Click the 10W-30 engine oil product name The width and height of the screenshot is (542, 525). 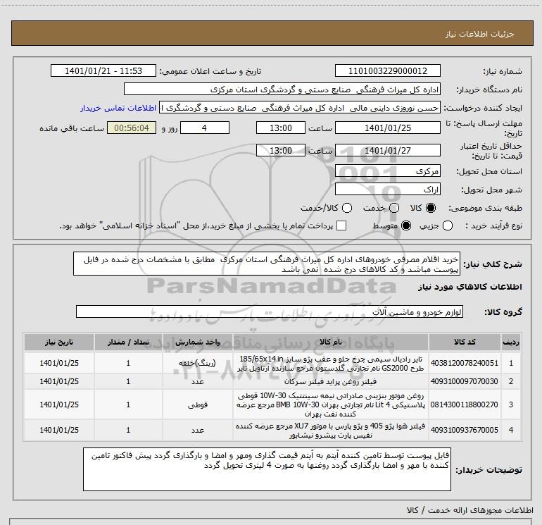[331, 404]
